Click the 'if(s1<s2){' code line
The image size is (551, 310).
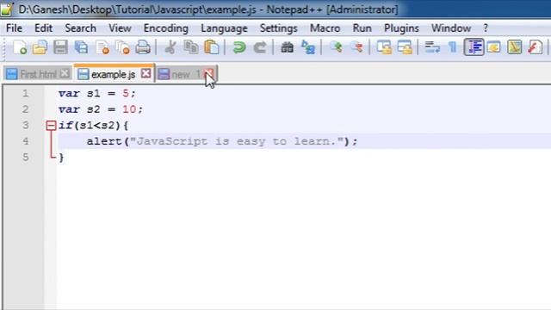94,126
